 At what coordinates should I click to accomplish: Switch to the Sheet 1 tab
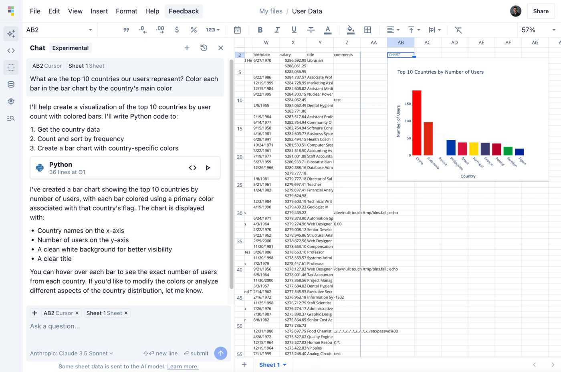(269, 364)
